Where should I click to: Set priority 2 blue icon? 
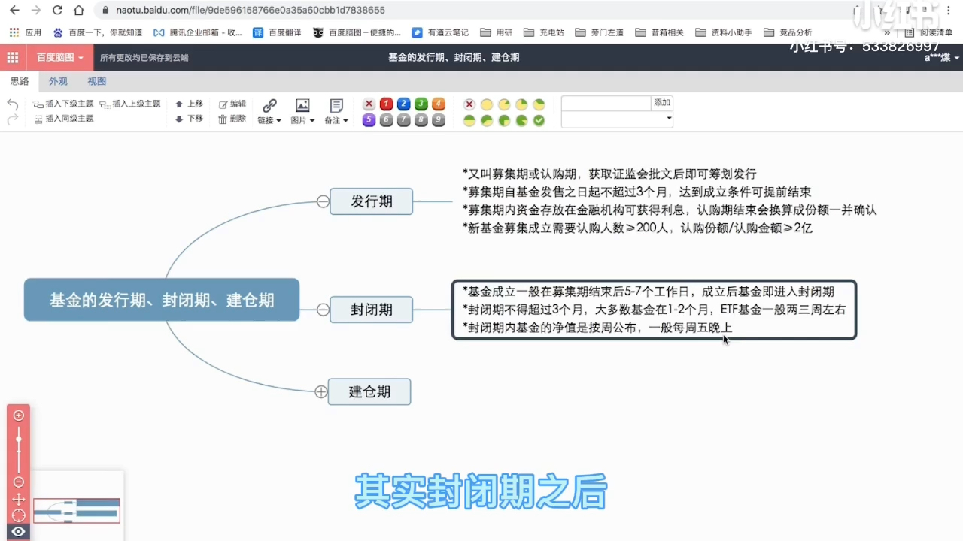pos(403,104)
